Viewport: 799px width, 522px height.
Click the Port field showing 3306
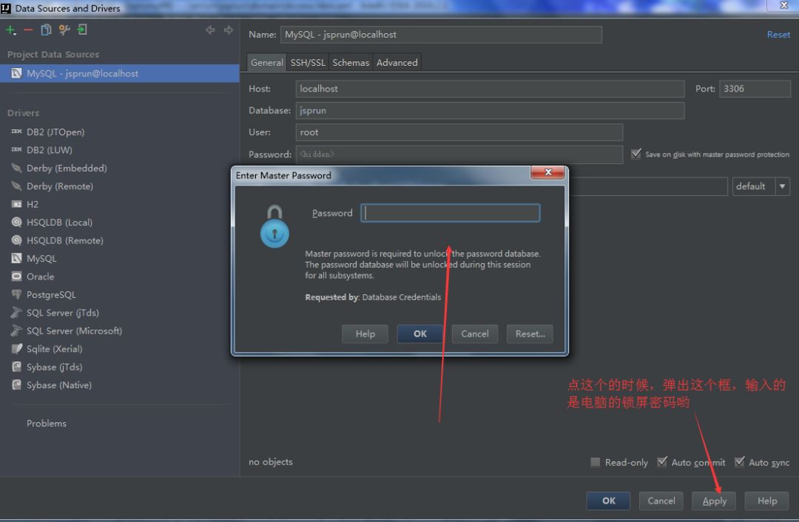point(755,89)
